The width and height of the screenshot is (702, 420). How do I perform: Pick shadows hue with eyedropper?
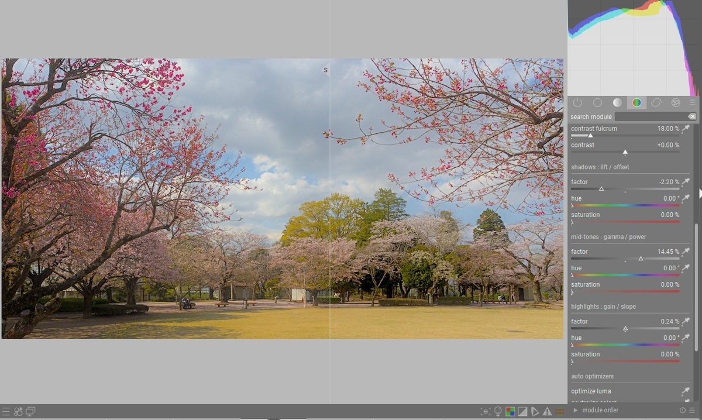[x=686, y=198]
